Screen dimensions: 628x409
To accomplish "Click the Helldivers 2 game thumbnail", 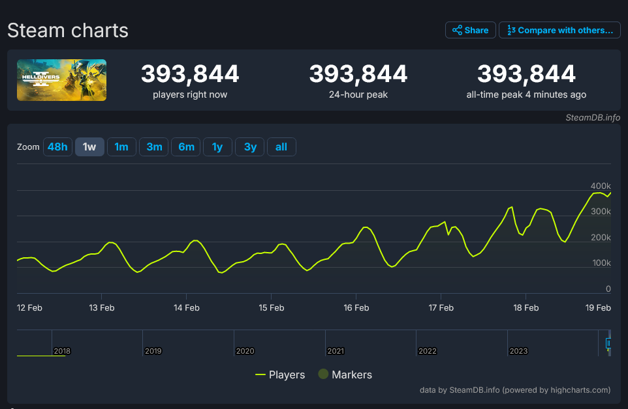I will tap(61, 80).
